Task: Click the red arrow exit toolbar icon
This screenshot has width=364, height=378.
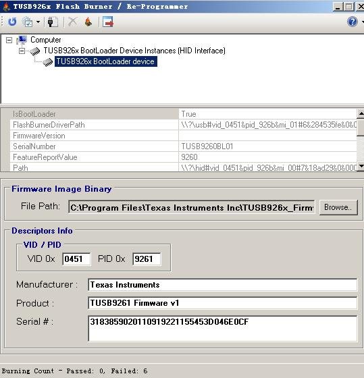Action: 108,22
